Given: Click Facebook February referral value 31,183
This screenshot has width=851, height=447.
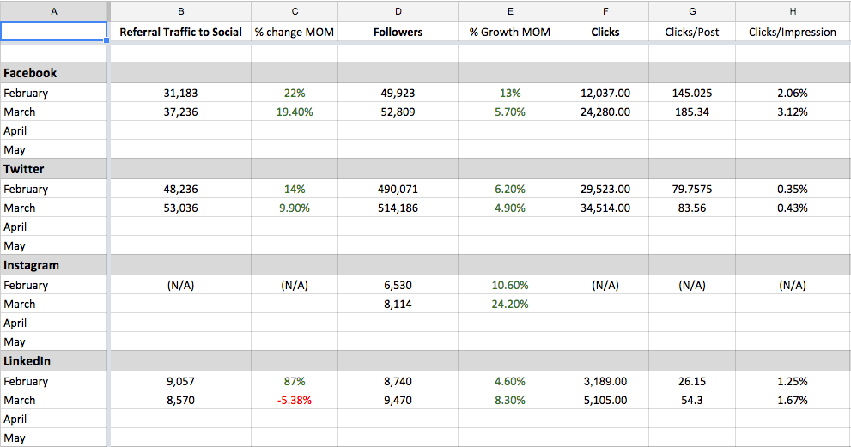Looking at the screenshot, I should pyautogui.click(x=180, y=93).
